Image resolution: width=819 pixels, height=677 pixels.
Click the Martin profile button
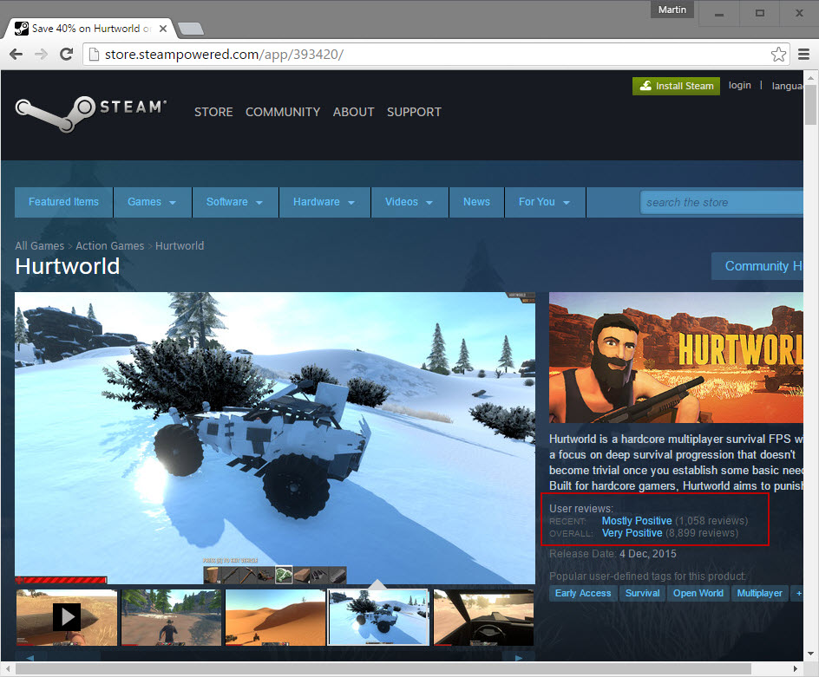pyautogui.click(x=672, y=10)
